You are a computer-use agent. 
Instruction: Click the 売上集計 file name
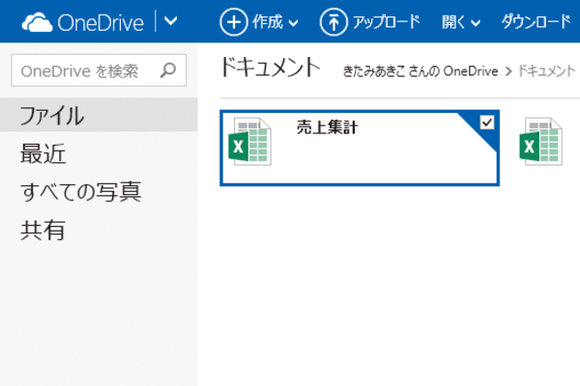[328, 127]
